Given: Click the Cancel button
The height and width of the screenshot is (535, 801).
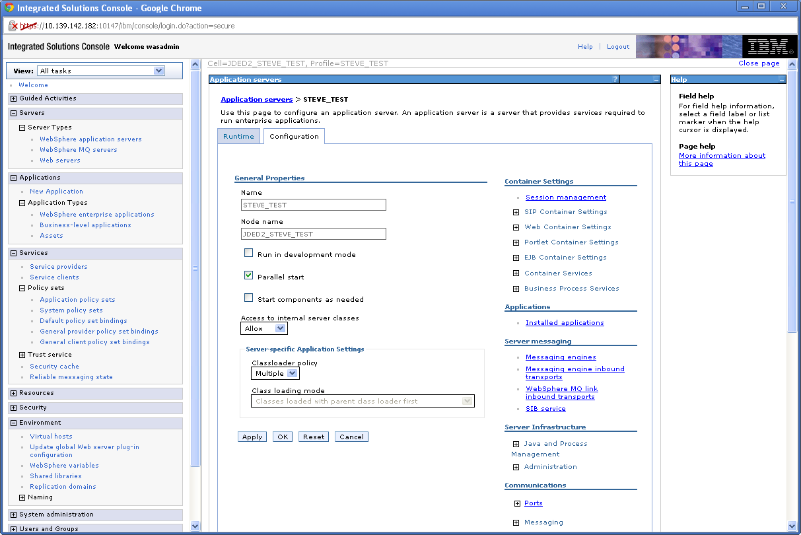Looking at the screenshot, I should 351,437.
